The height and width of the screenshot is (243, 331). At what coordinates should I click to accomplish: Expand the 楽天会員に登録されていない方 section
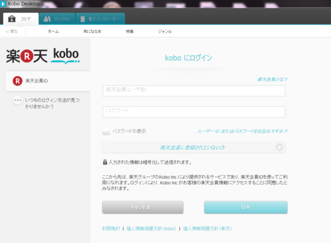tap(194, 147)
